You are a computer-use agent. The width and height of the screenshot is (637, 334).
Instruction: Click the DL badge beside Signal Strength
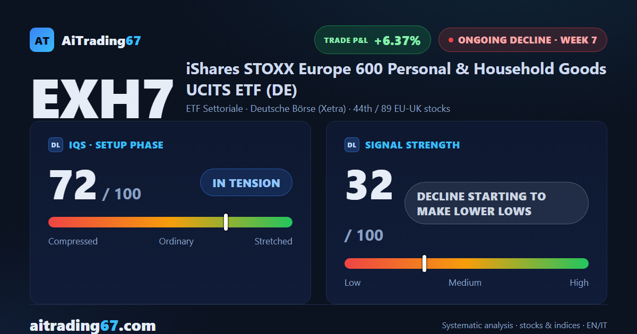pos(352,145)
